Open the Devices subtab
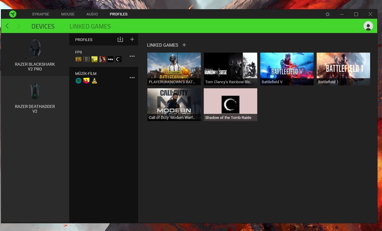 [x=43, y=26]
